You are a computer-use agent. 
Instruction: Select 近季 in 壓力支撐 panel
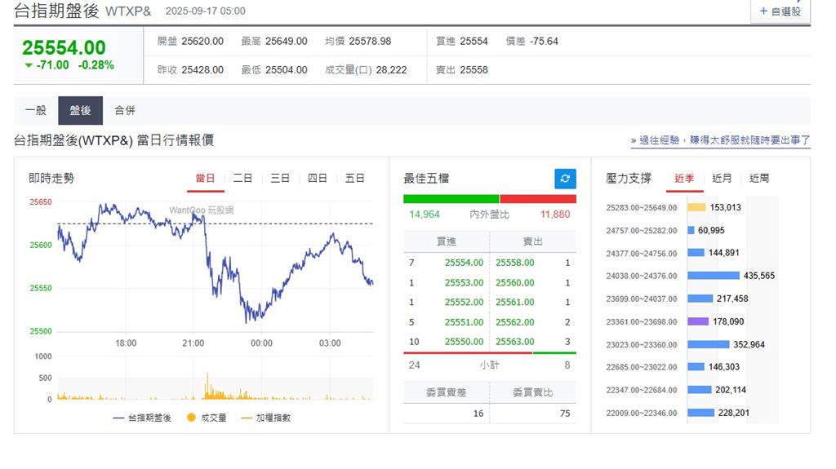click(x=684, y=179)
